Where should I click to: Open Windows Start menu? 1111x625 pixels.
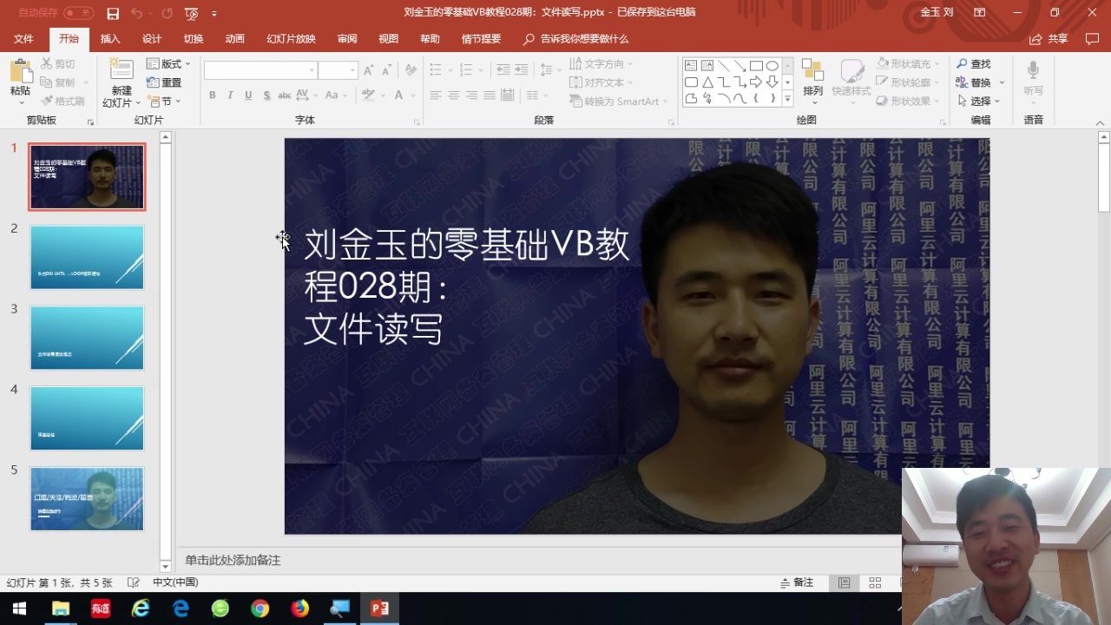tap(19, 609)
